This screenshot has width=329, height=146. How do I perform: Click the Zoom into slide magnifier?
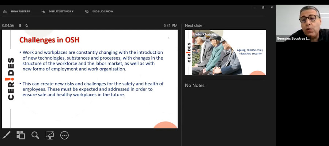click(35, 135)
